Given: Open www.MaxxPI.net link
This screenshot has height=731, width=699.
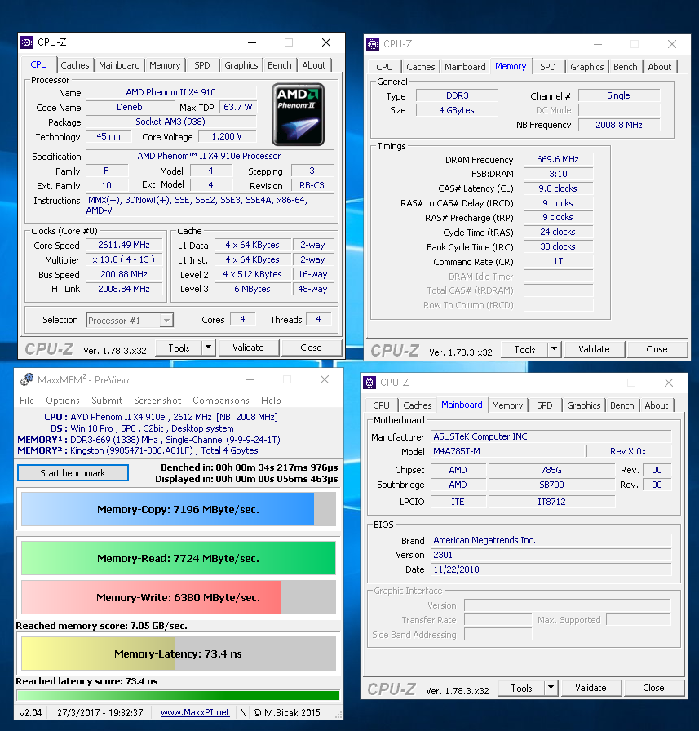Looking at the screenshot, I should tap(195, 712).
